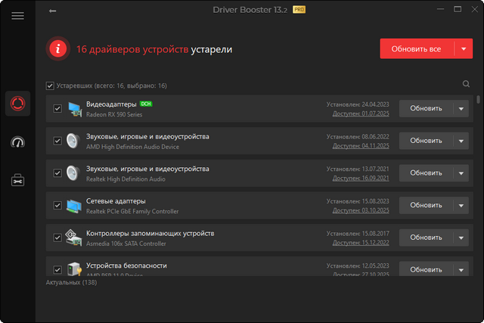The height and width of the screenshot is (323, 484).
Task: Update the Radeon RX 590 Series driver
Action: [x=426, y=109]
